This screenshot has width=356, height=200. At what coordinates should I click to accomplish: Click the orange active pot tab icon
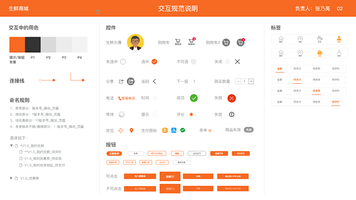coord(320,53)
